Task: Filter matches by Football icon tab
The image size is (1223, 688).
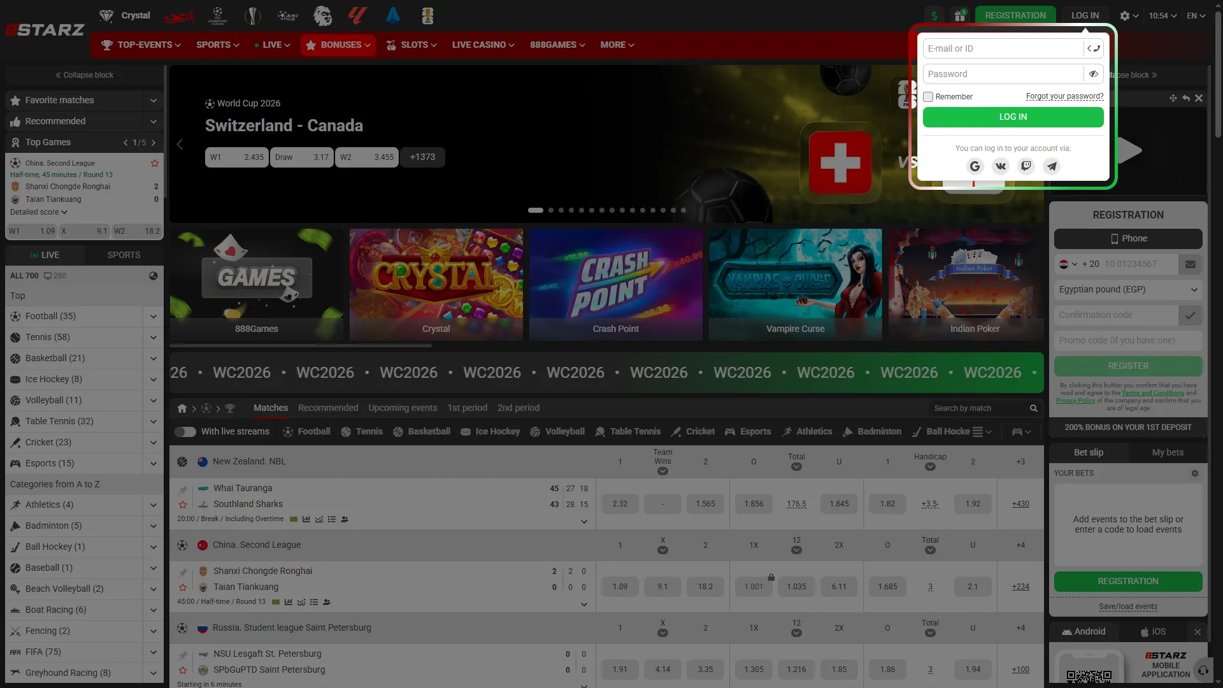Action: click(306, 431)
